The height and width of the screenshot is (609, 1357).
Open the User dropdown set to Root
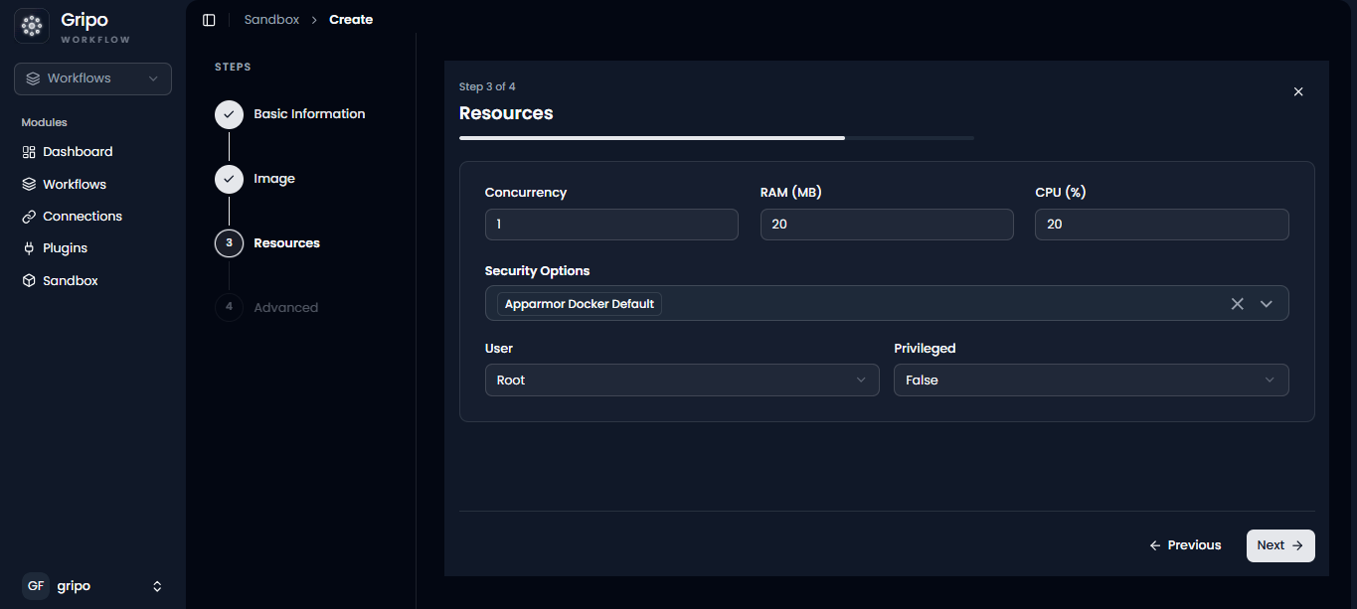tap(682, 381)
